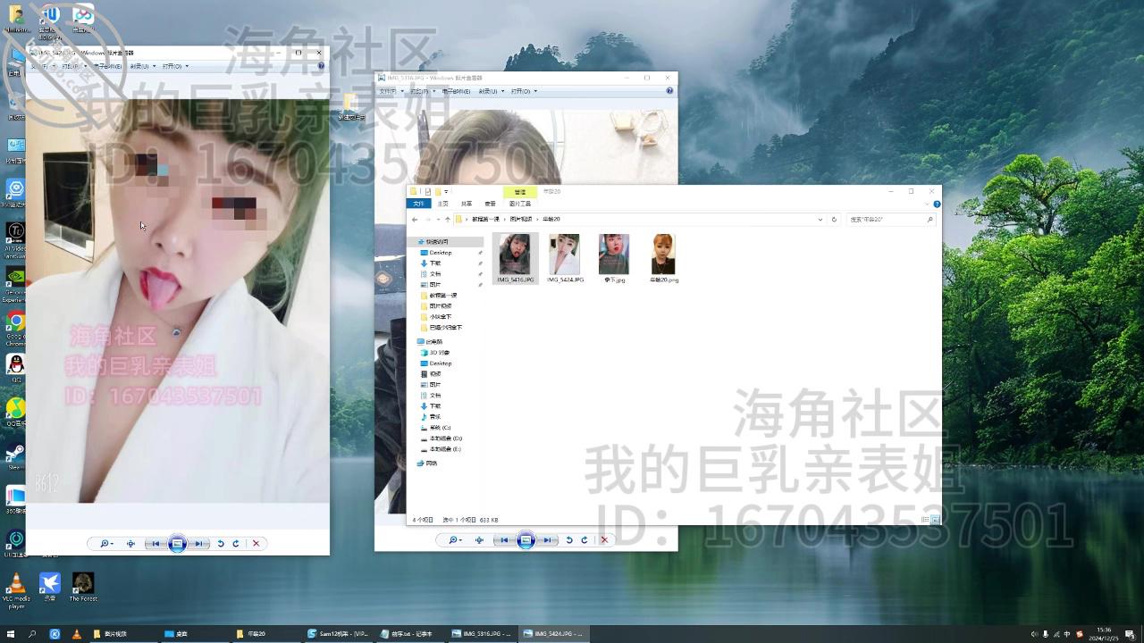Delete the current photo with the red X
Image resolution: width=1144 pixels, height=643 pixels.
pyautogui.click(x=603, y=539)
